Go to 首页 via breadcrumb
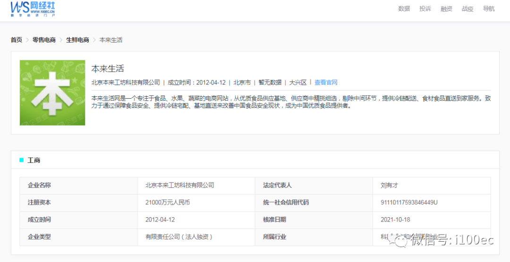510x262 pixels. [17, 40]
